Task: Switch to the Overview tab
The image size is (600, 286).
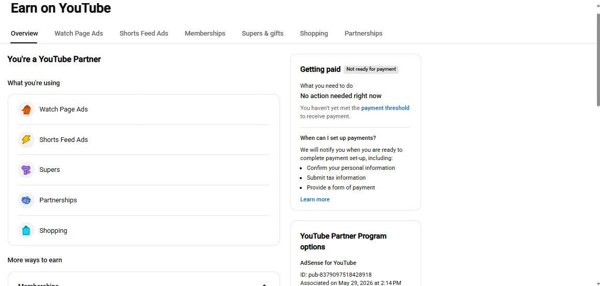Action: 24,33
